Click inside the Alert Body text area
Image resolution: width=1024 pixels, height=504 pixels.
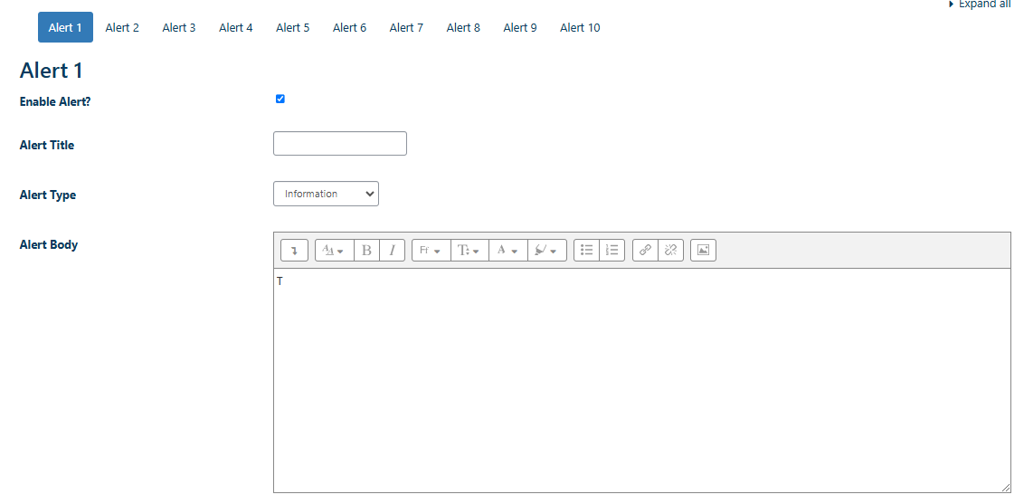[642, 381]
